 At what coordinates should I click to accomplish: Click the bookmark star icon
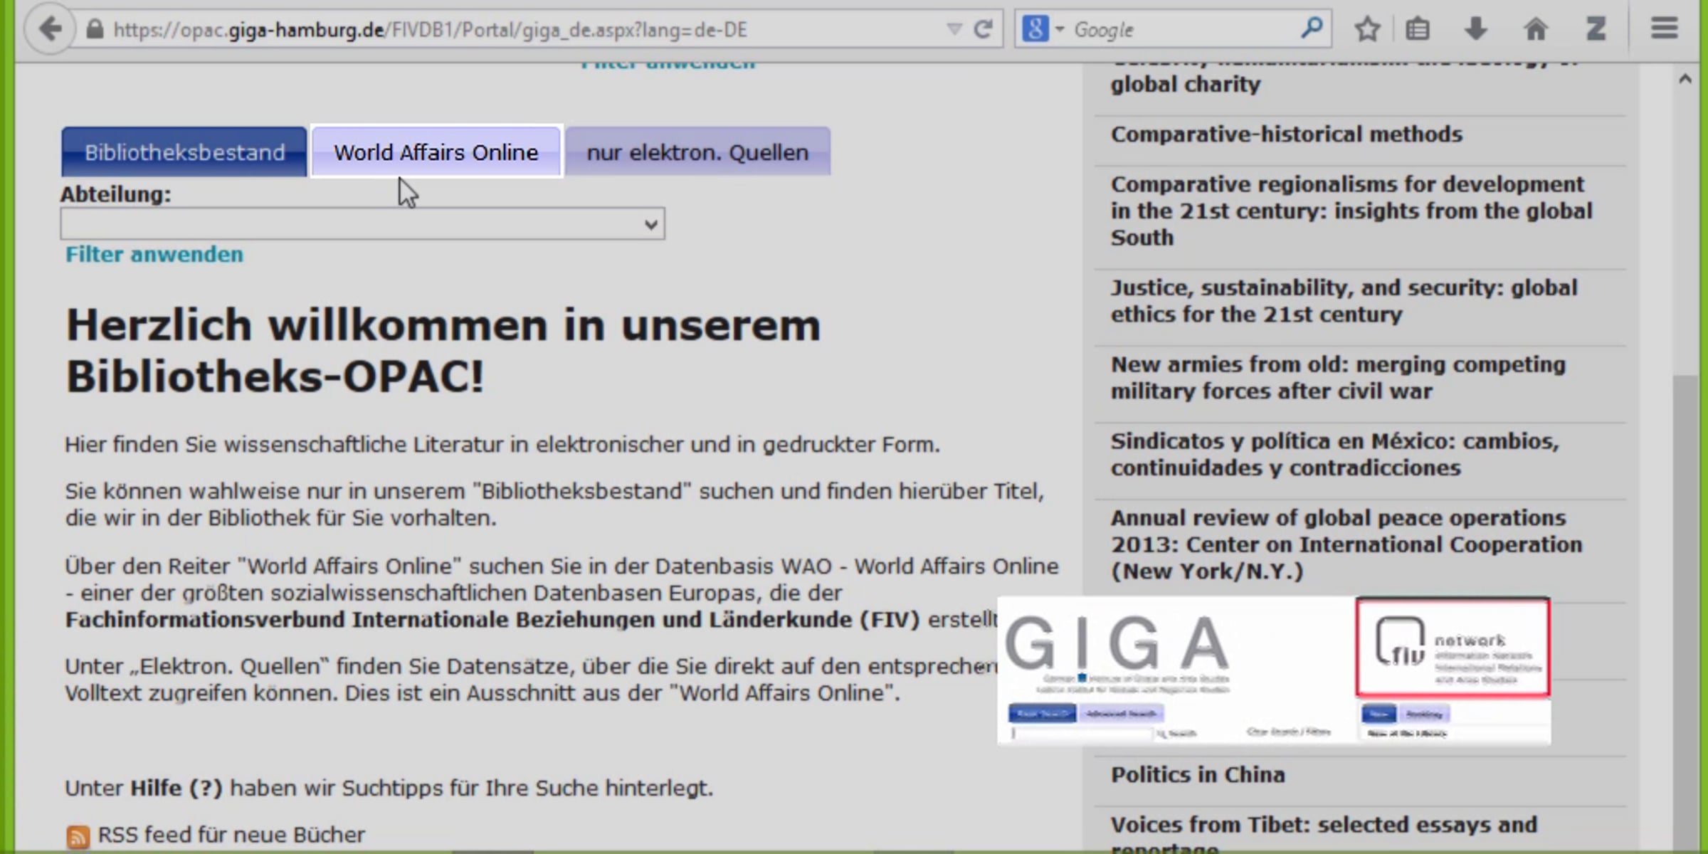coord(1367,29)
